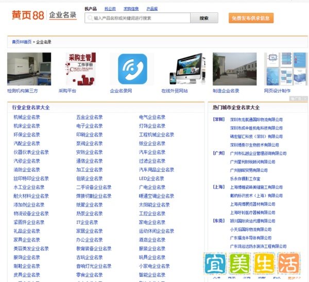
Task: Open the 酒店企业名录 category link
Action: click(x=152, y=240)
